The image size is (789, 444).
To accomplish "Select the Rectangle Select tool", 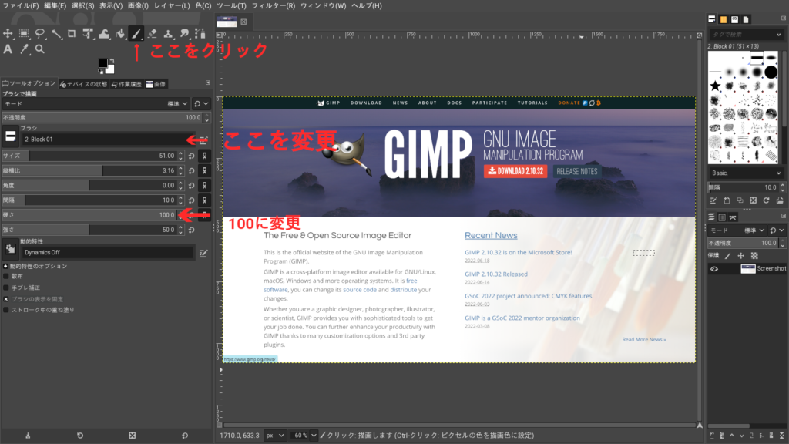I will pyautogui.click(x=24, y=34).
